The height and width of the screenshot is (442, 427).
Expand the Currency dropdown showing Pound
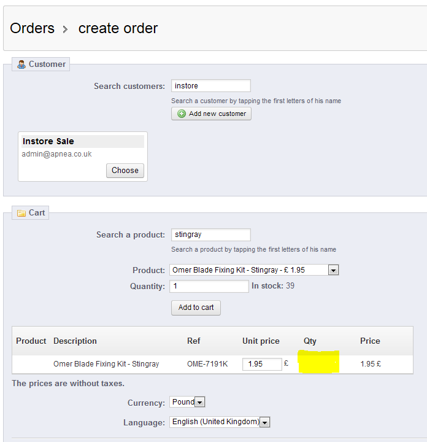click(200, 402)
